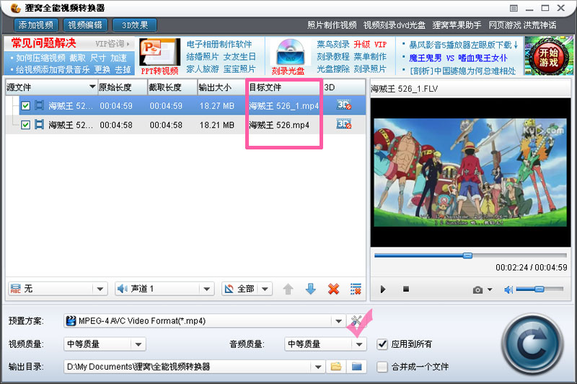Click the One Piece video preview
The height and width of the screenshot is (384, 577).
[x=470, y=173]
